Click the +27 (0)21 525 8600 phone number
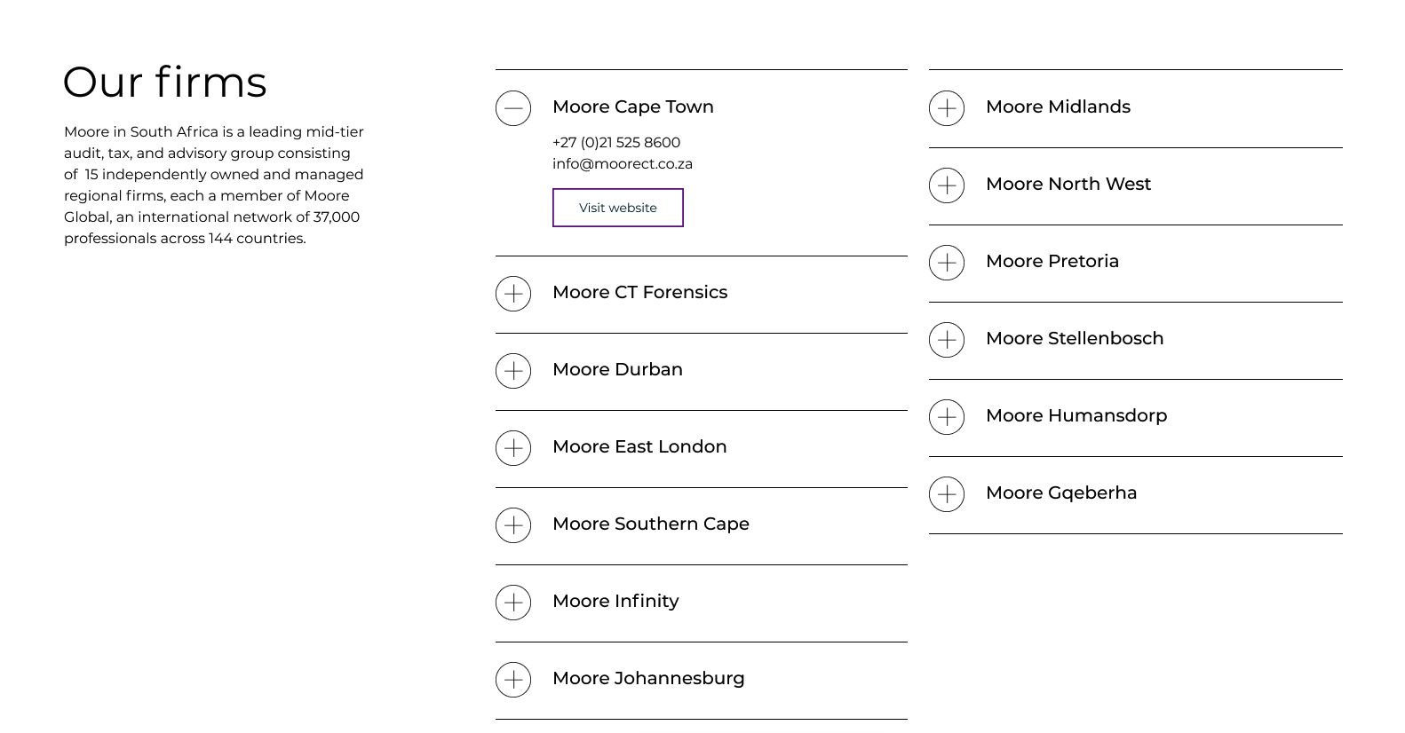1405x733 pixels. 615,142
